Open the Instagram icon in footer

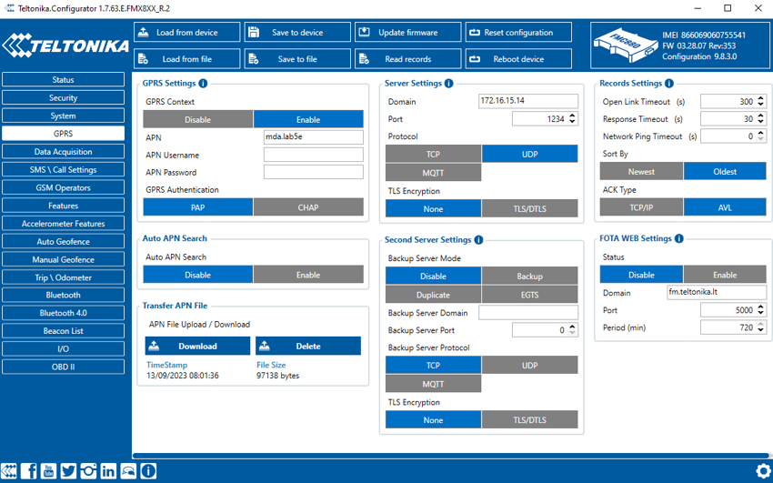click(x=89, y=471)
